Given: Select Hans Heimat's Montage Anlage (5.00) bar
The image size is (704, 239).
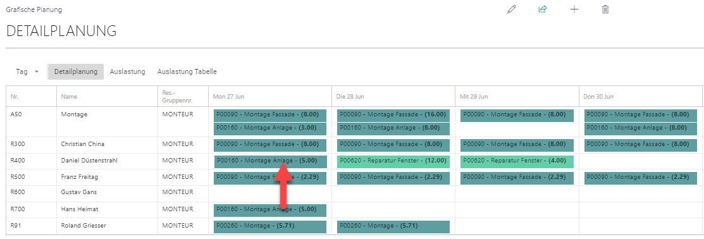Looking at the screenshot, I should coord(270,211).
